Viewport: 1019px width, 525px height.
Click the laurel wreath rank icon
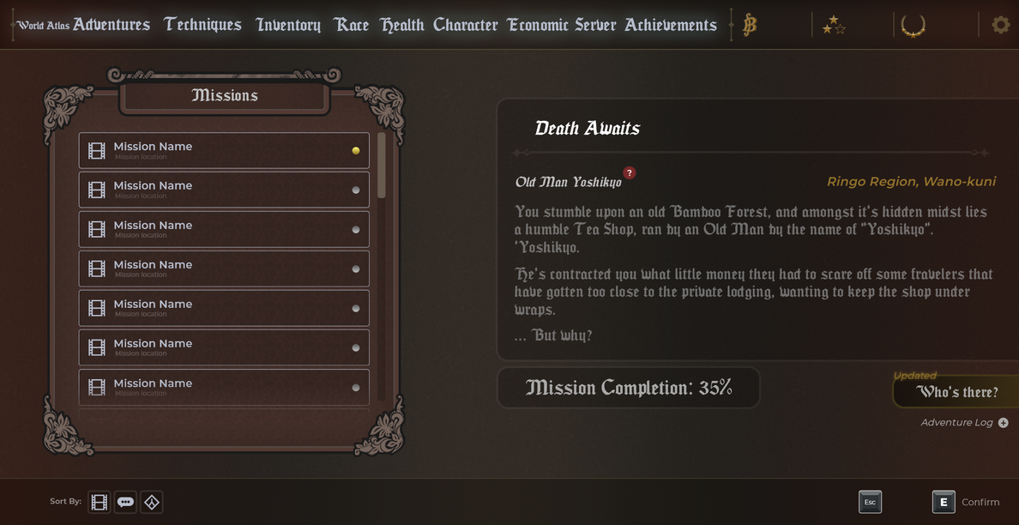coord(913,25)
